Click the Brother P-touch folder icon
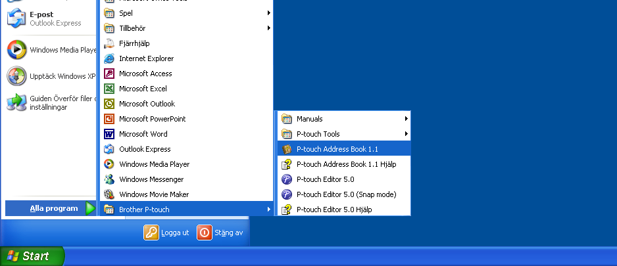 [x=109, y=210]
